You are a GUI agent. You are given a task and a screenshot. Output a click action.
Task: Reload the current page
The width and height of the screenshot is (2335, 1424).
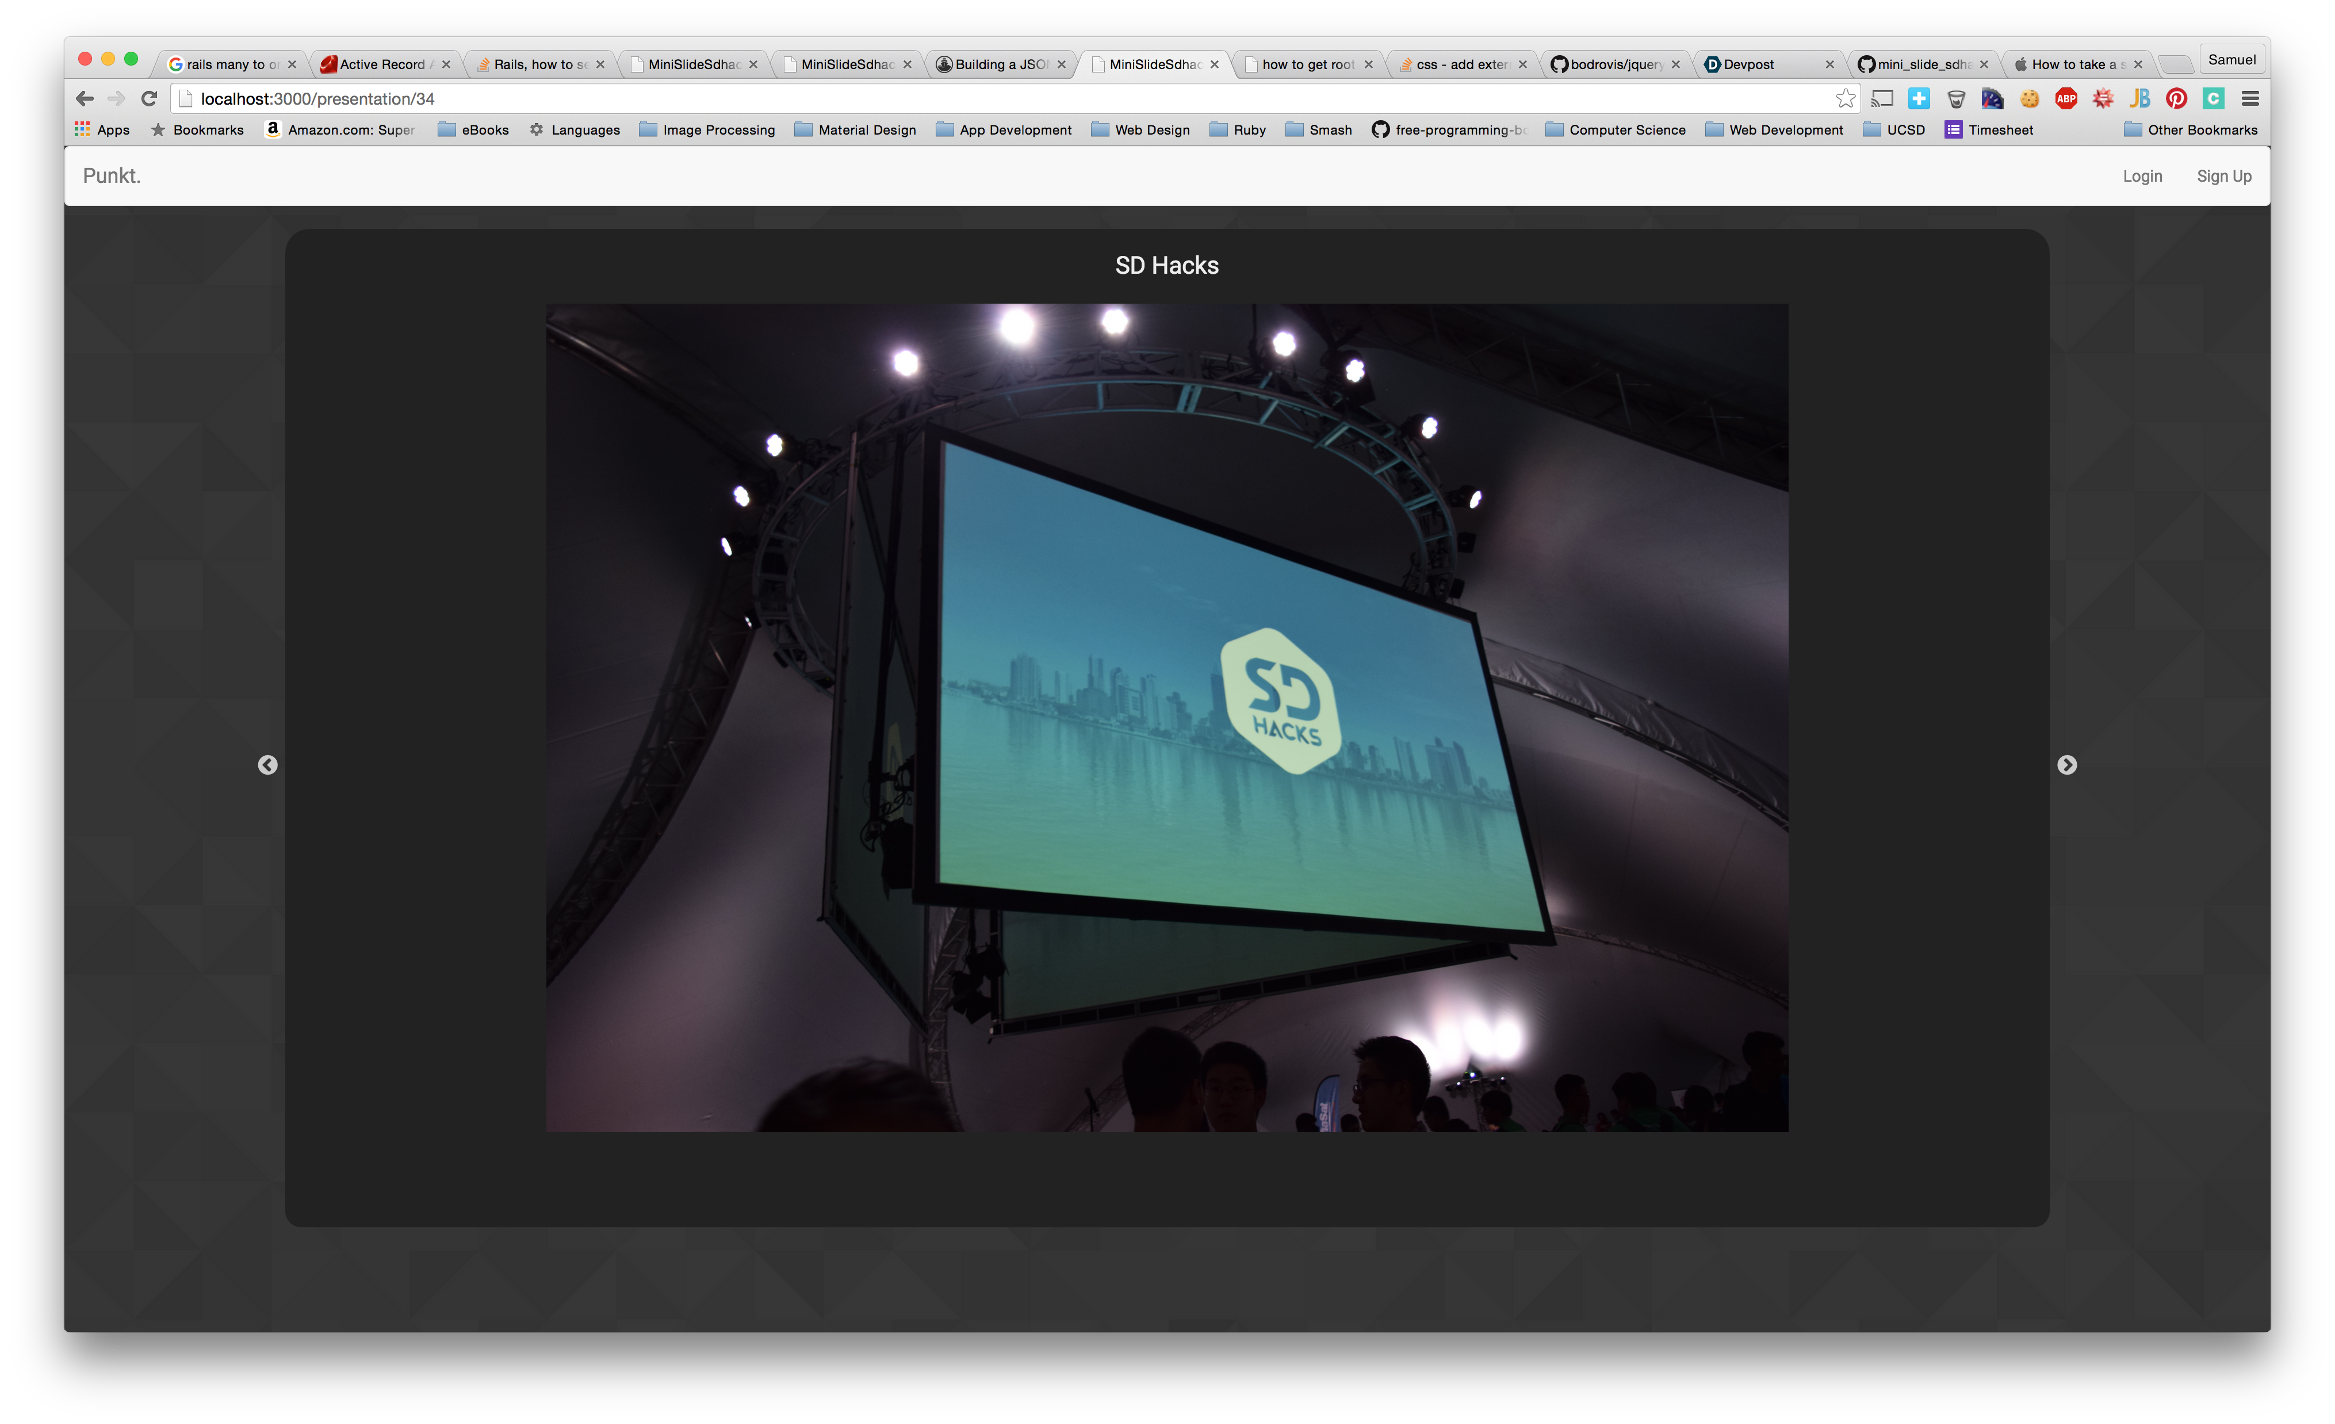tap(149, 98)
